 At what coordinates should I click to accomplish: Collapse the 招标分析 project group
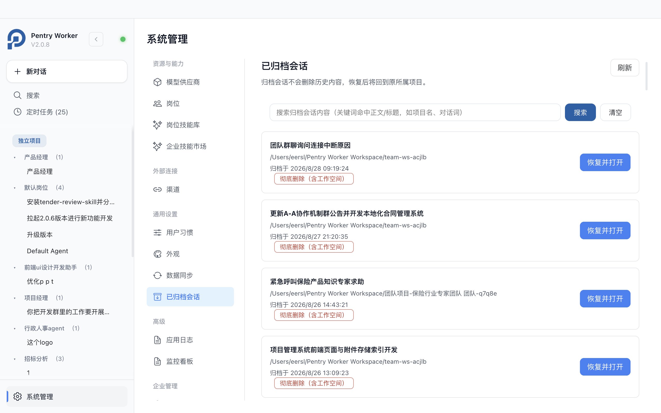click(x=15, y=359)
